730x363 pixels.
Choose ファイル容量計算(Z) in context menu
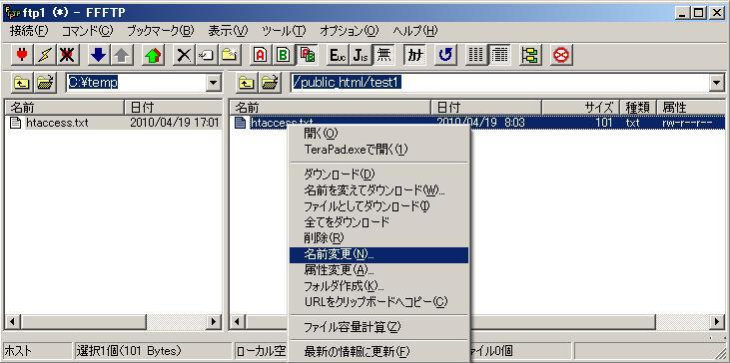tap(378, 327)
